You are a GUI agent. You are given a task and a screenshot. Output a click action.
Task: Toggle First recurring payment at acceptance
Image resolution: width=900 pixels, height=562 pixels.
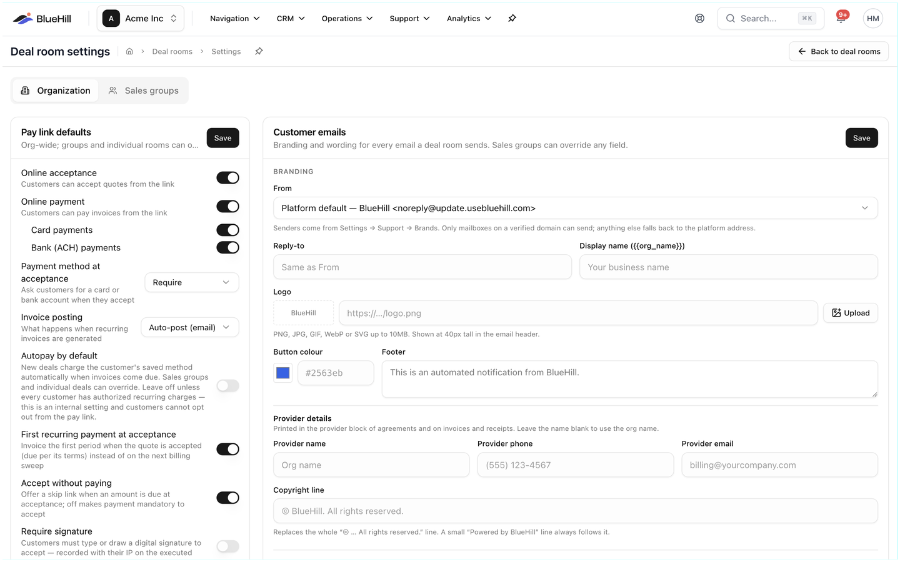click(227, 449)
